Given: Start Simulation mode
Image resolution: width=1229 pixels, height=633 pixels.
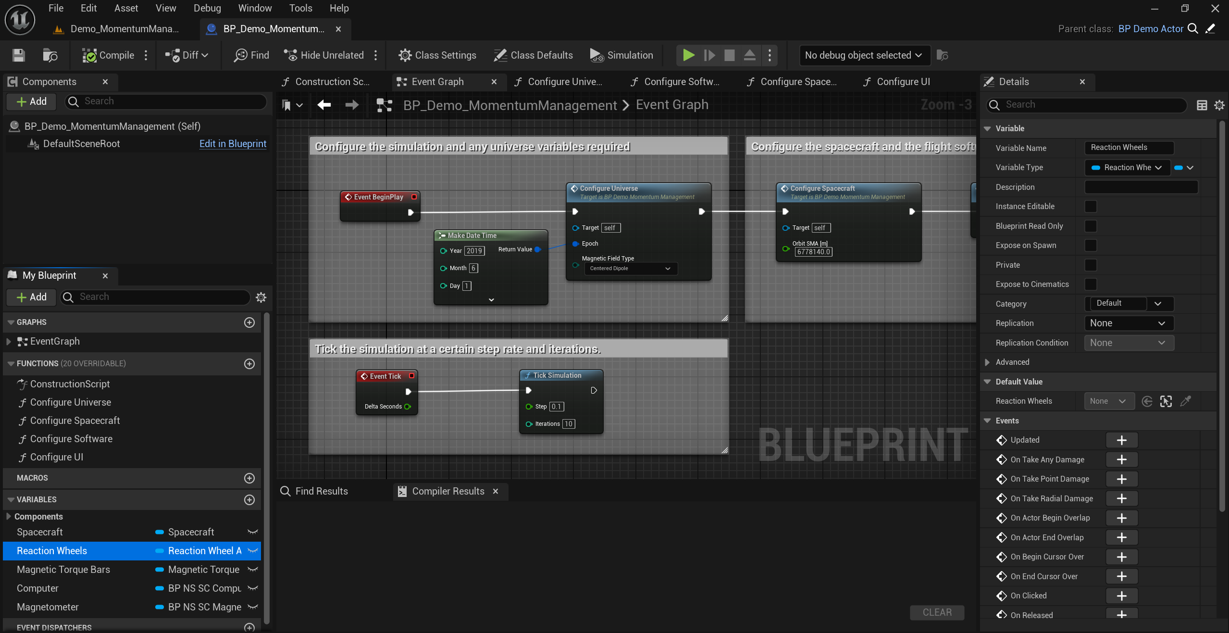Looking at the screenshot, I should point(621,55).
